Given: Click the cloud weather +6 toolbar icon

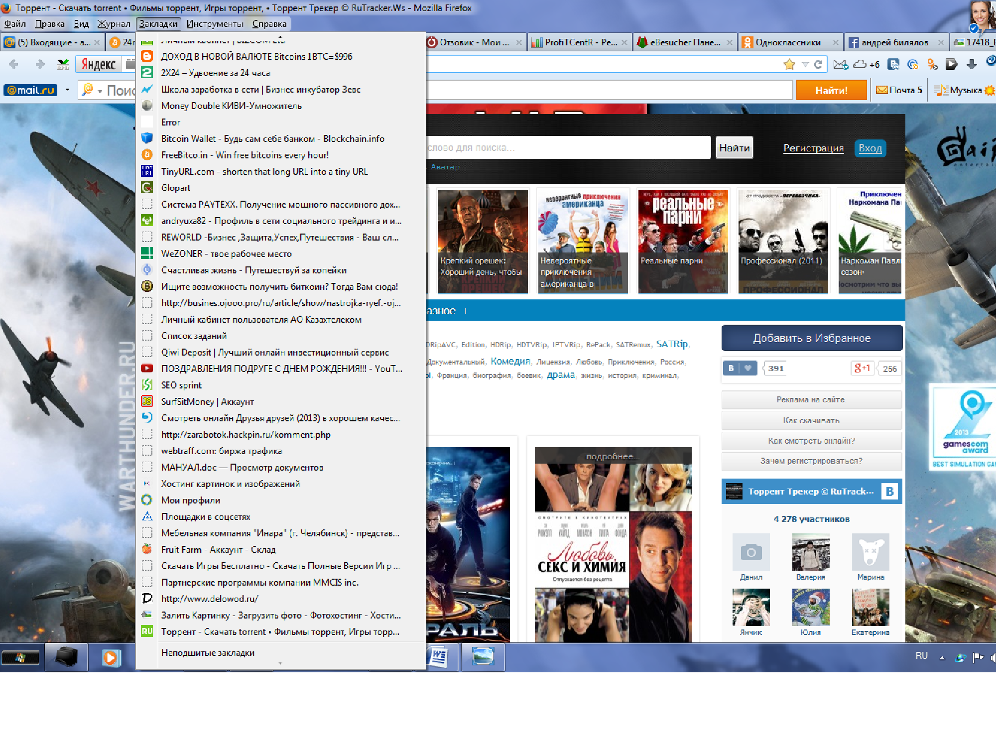Looking at the screenshot, I should (x=867, y=64).
